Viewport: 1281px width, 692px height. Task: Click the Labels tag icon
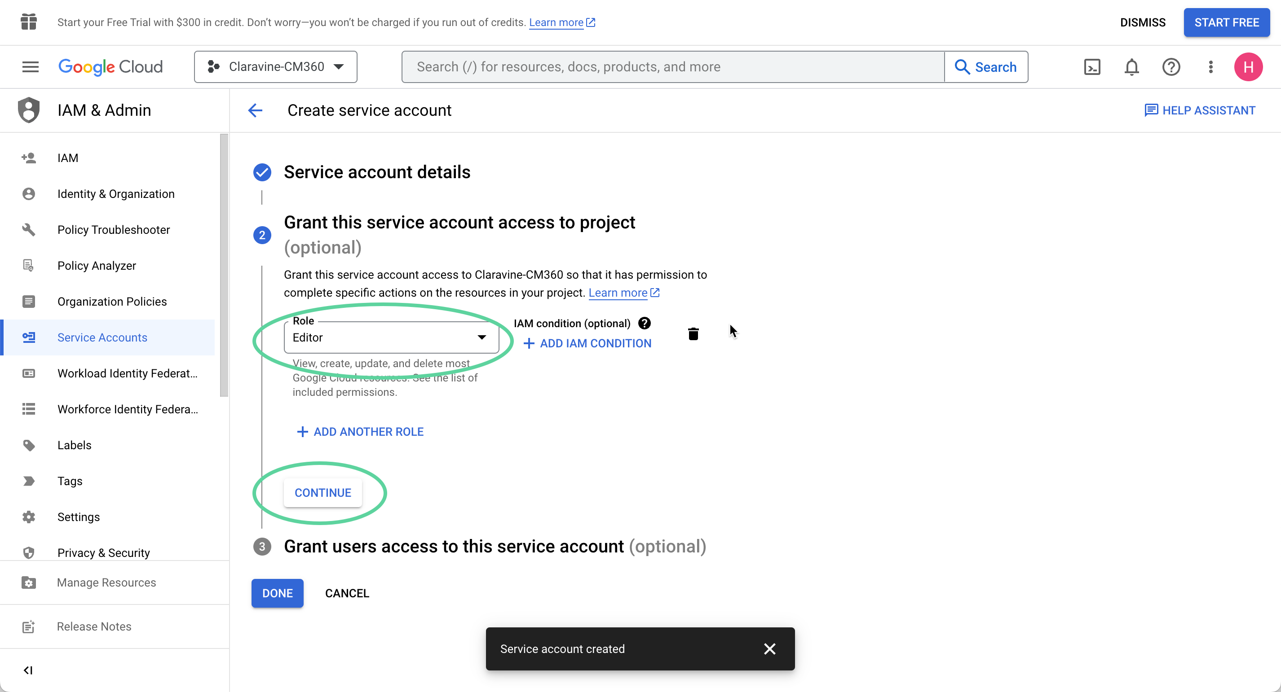tap(29, 445)
